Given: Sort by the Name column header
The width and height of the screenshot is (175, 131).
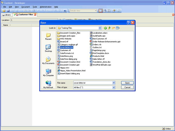Looking at the screenshot, I should click(x=16, y=25).
